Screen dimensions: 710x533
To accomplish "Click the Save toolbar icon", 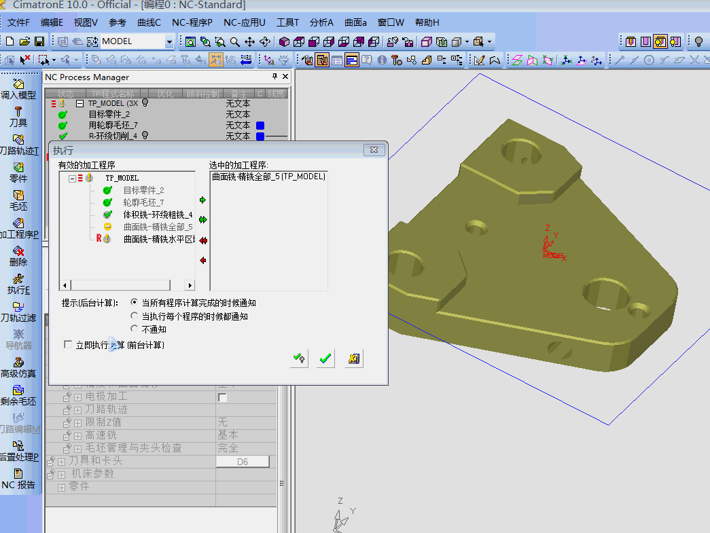I will click(39, 41).
